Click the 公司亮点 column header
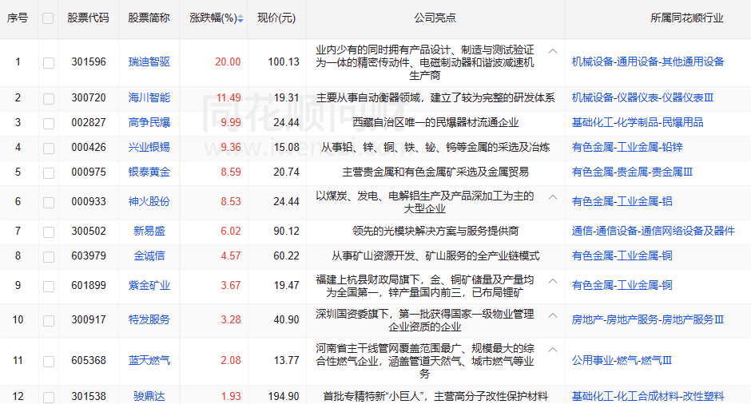This screenshot has height=404, width=751. point(435,18)
